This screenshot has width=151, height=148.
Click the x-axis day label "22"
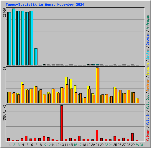click(x=102, y=145)
